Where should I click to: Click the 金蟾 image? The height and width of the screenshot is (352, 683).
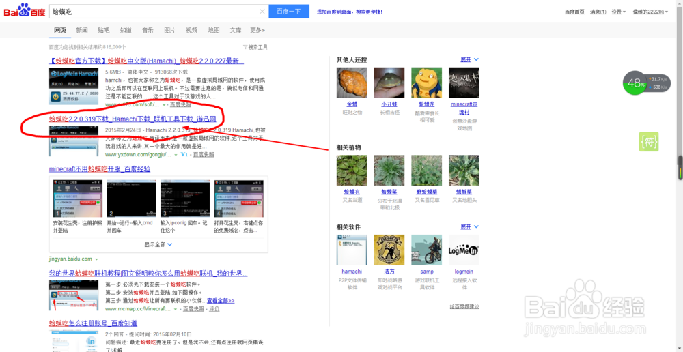click(x=352, y=83)
